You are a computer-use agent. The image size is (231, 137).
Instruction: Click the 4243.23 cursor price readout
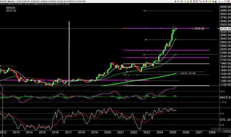[11, 8]
